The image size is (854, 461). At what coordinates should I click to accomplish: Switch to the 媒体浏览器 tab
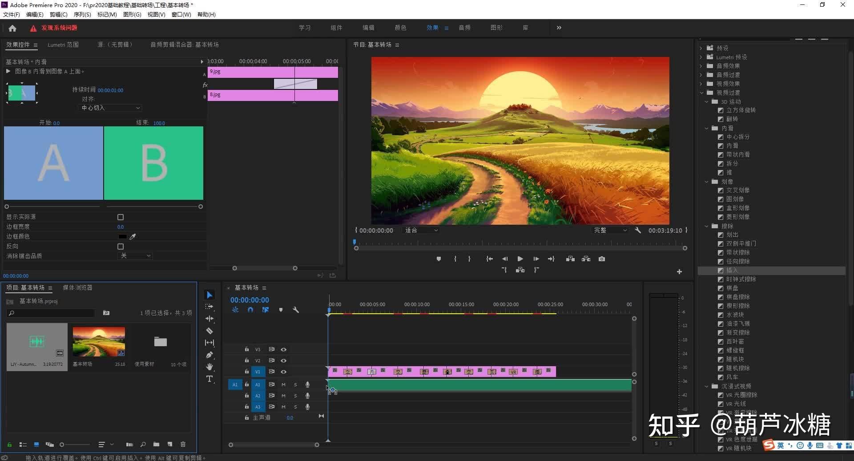coord(77,287)
